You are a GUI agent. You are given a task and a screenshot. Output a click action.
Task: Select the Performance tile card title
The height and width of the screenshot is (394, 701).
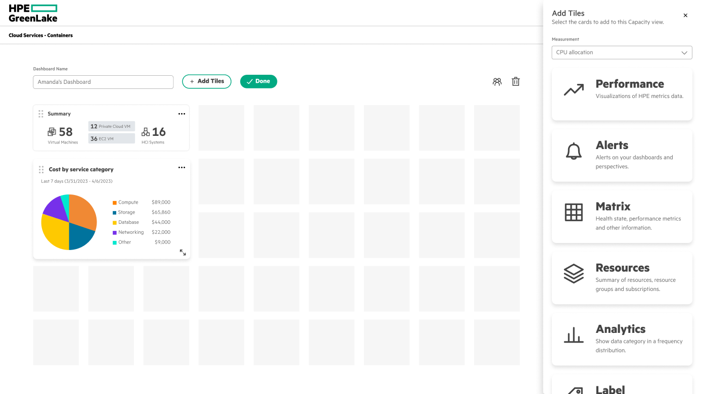[x=630, y=84]
